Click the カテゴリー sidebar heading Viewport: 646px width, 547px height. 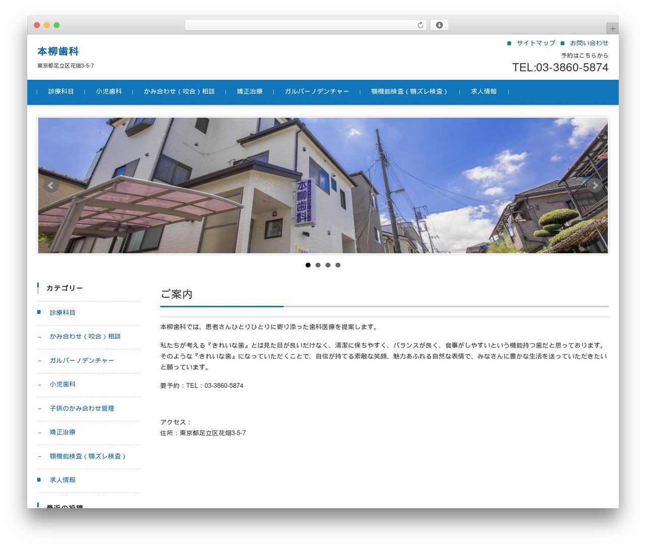tap(65, 288)
